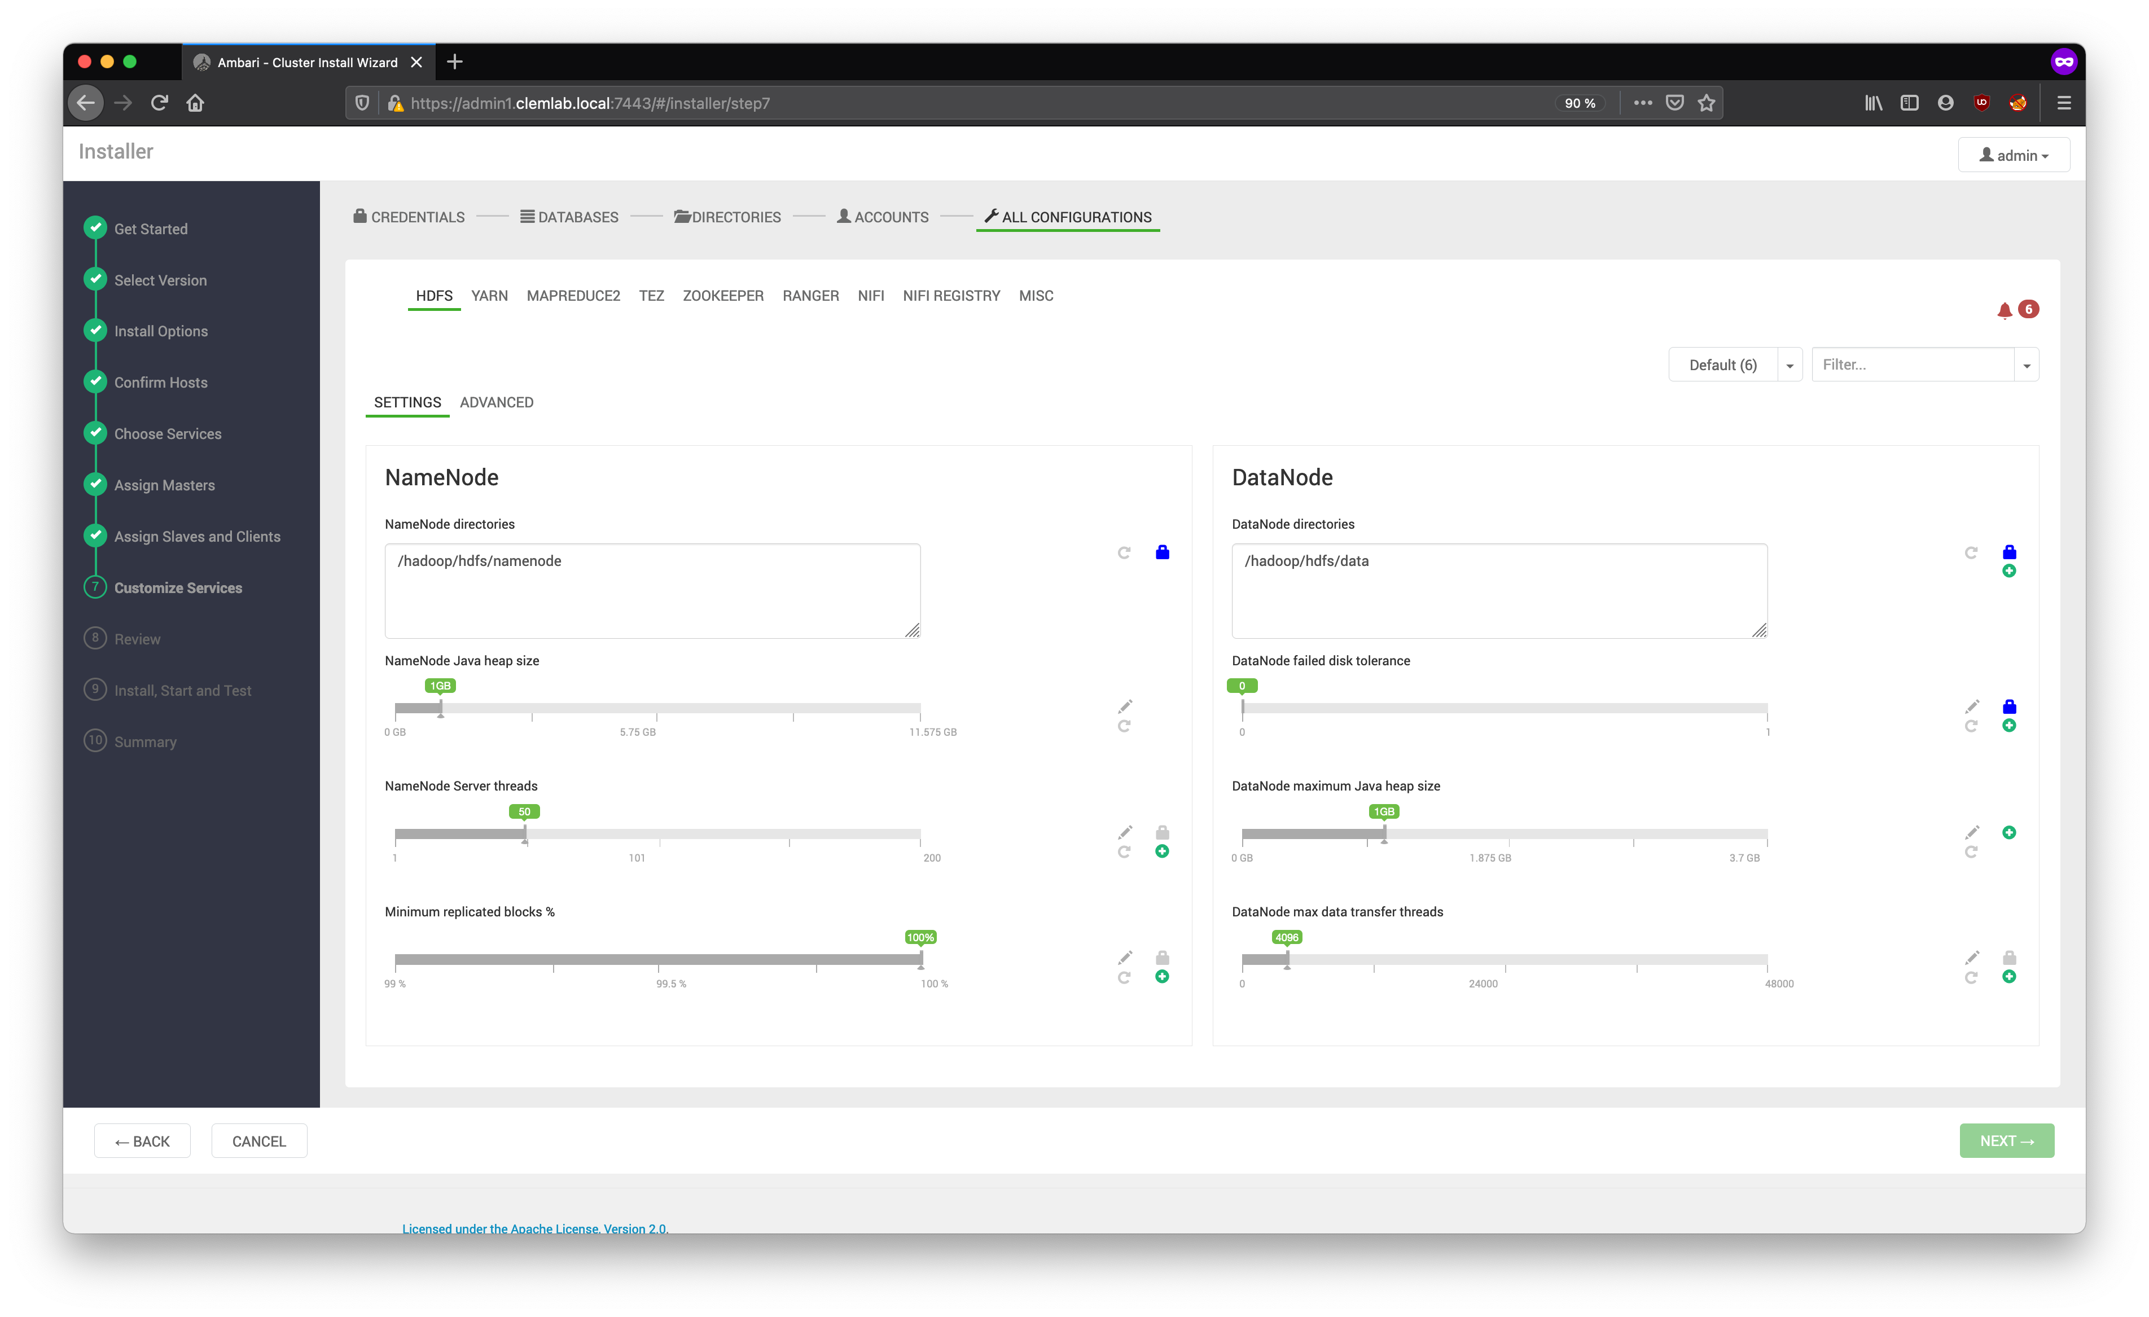Viewport: 2149px width, 1317px height.
Task: Switch to the YARN service tab
Action: click(489, 296)
